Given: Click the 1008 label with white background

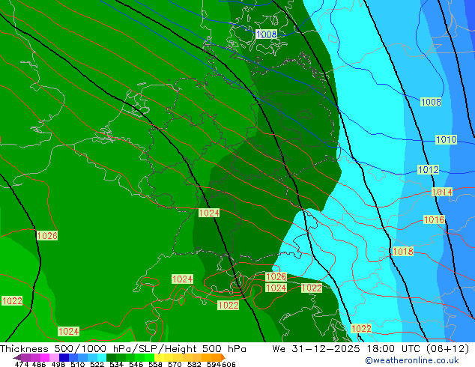Looking at the screenshot, I should pyautogui.click(x=266, y=34).
